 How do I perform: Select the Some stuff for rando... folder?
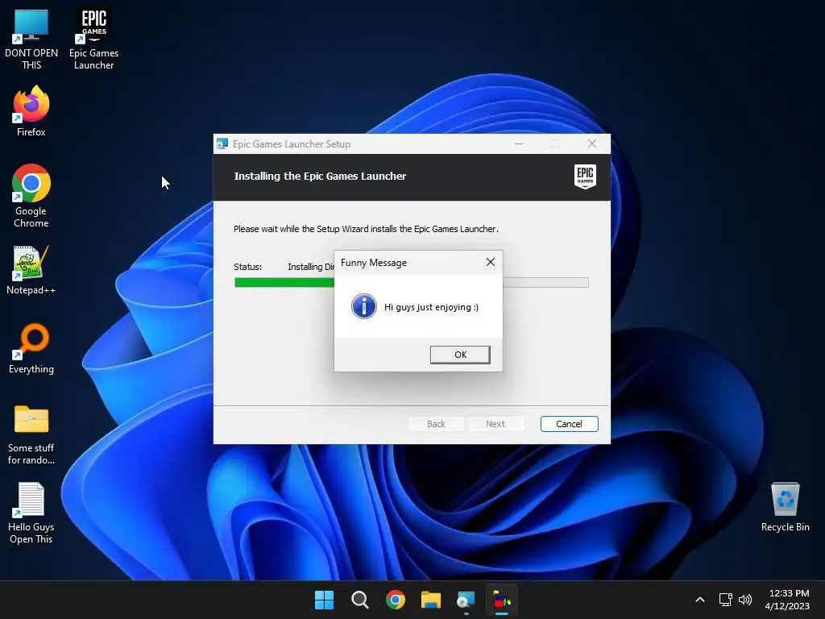click(x=31, y=434)
